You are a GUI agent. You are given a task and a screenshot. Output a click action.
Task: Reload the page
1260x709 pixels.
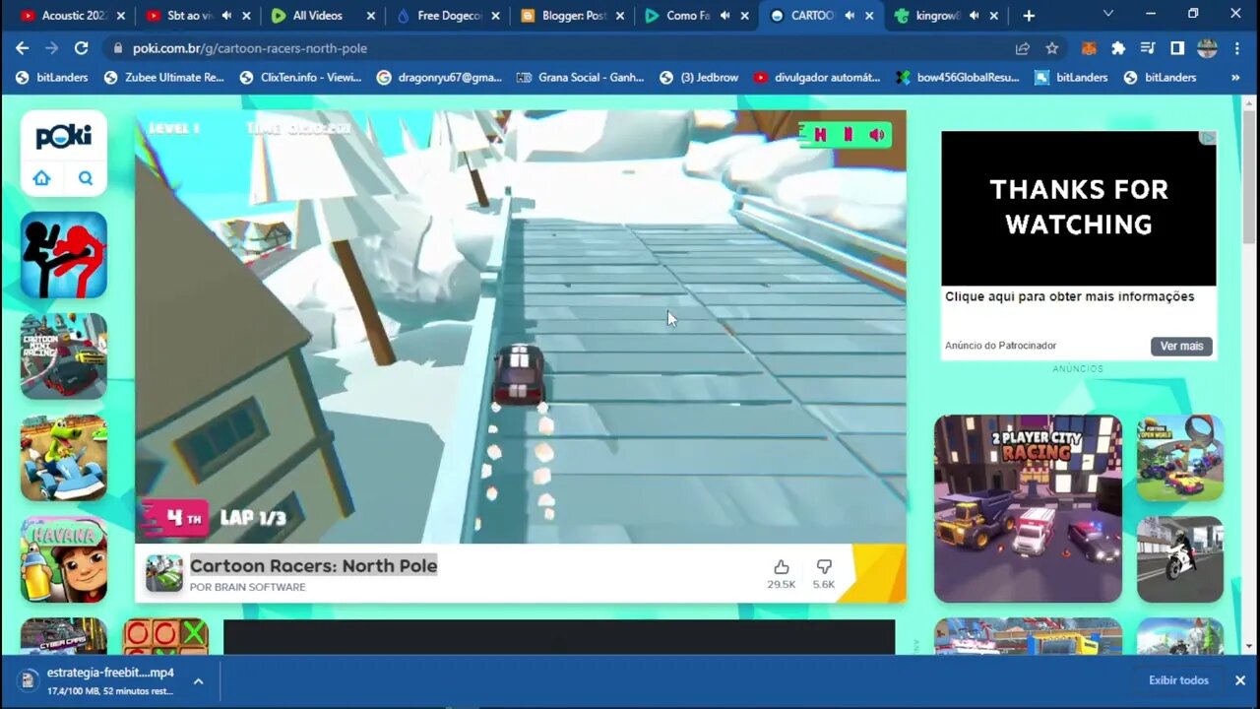(x=81, y=48)
